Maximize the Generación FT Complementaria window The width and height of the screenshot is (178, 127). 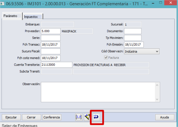[x=160, y=3]
